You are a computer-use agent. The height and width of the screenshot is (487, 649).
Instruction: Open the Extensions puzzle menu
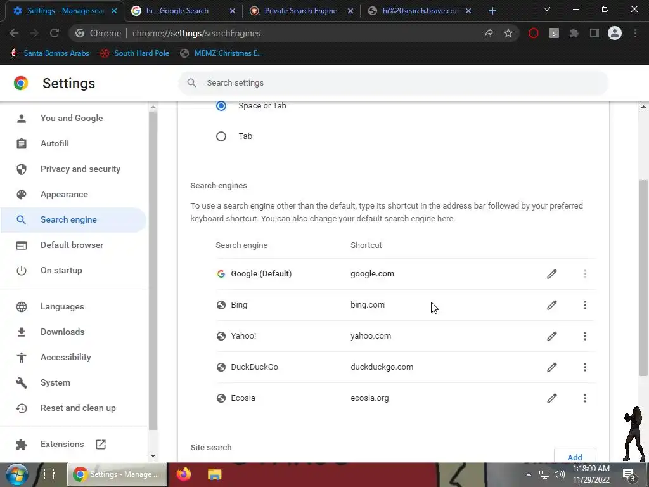(x=574, y=33)
